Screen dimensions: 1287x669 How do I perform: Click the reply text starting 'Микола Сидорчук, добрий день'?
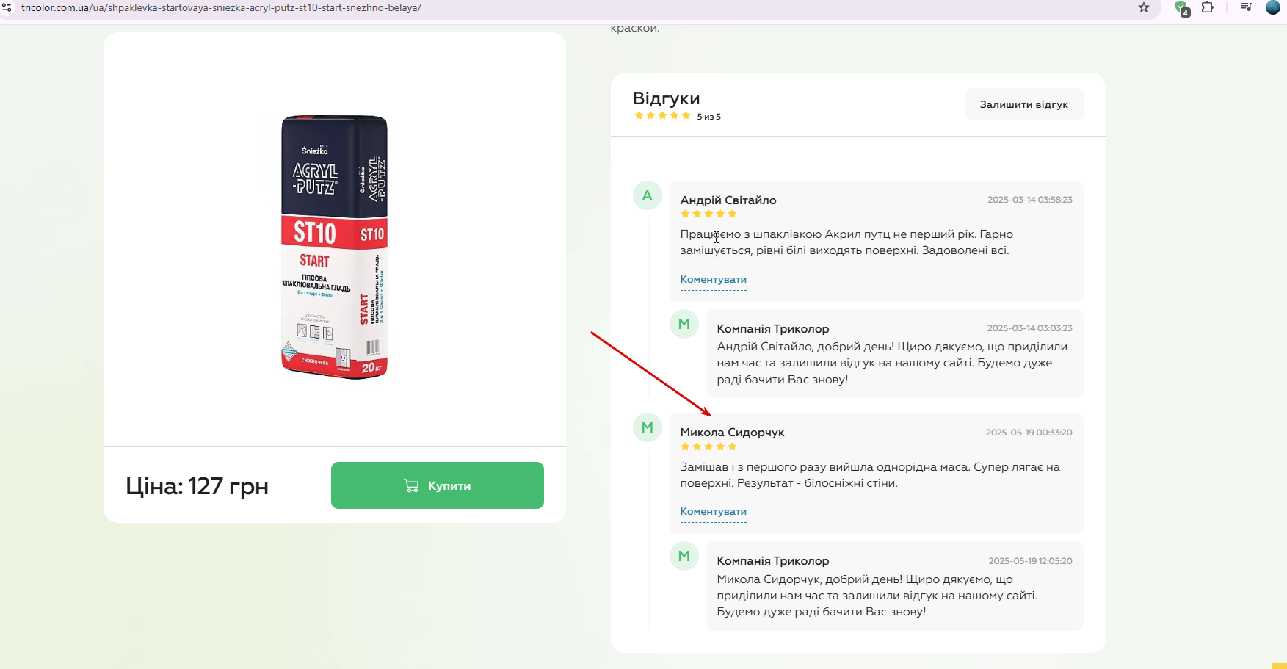click(877, 596)
